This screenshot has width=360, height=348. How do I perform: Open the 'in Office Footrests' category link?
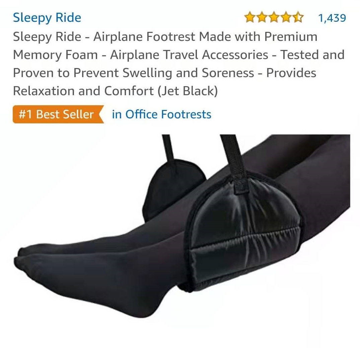pos(162,114)
